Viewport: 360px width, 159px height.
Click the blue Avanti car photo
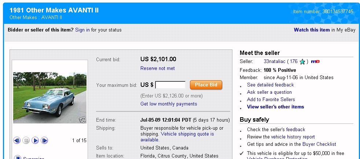pyautogui.click(x=50, y=97)
